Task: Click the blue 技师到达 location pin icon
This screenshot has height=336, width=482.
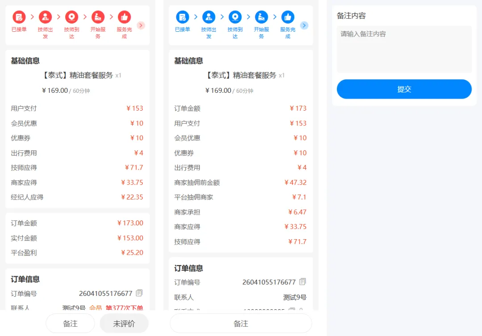Action: pos(235,17)
